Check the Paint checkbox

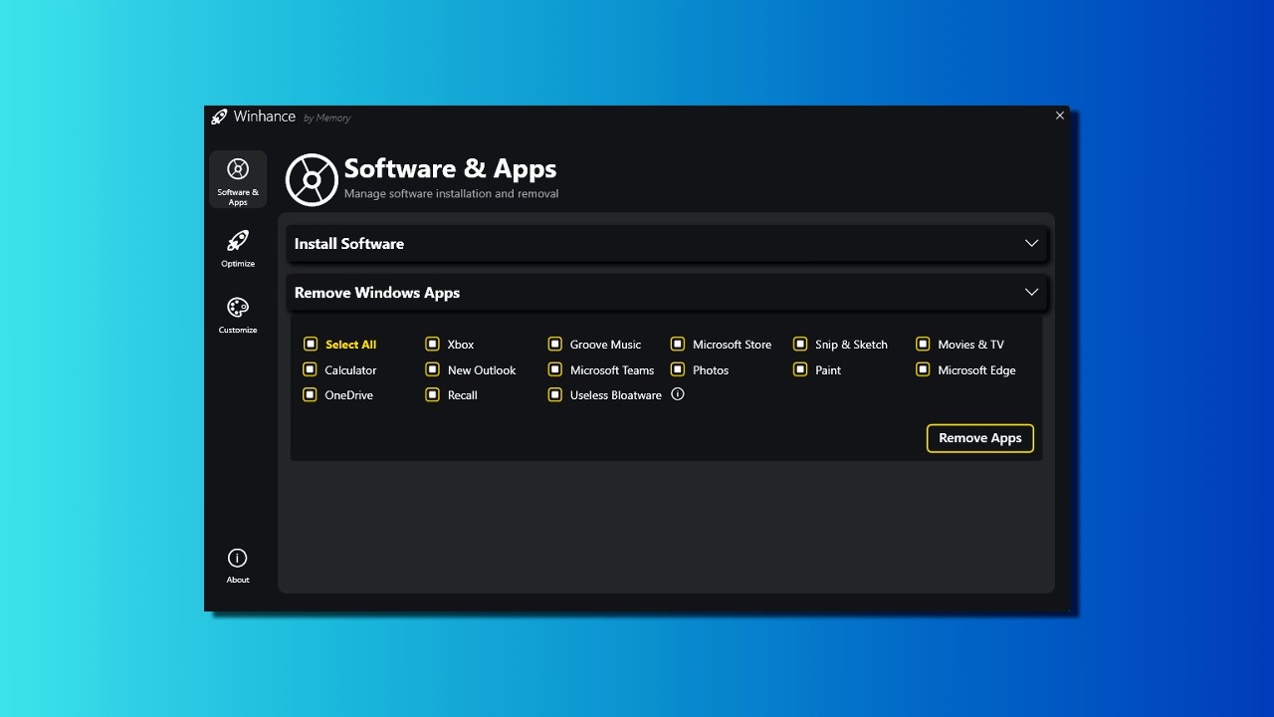coord(800,369)
